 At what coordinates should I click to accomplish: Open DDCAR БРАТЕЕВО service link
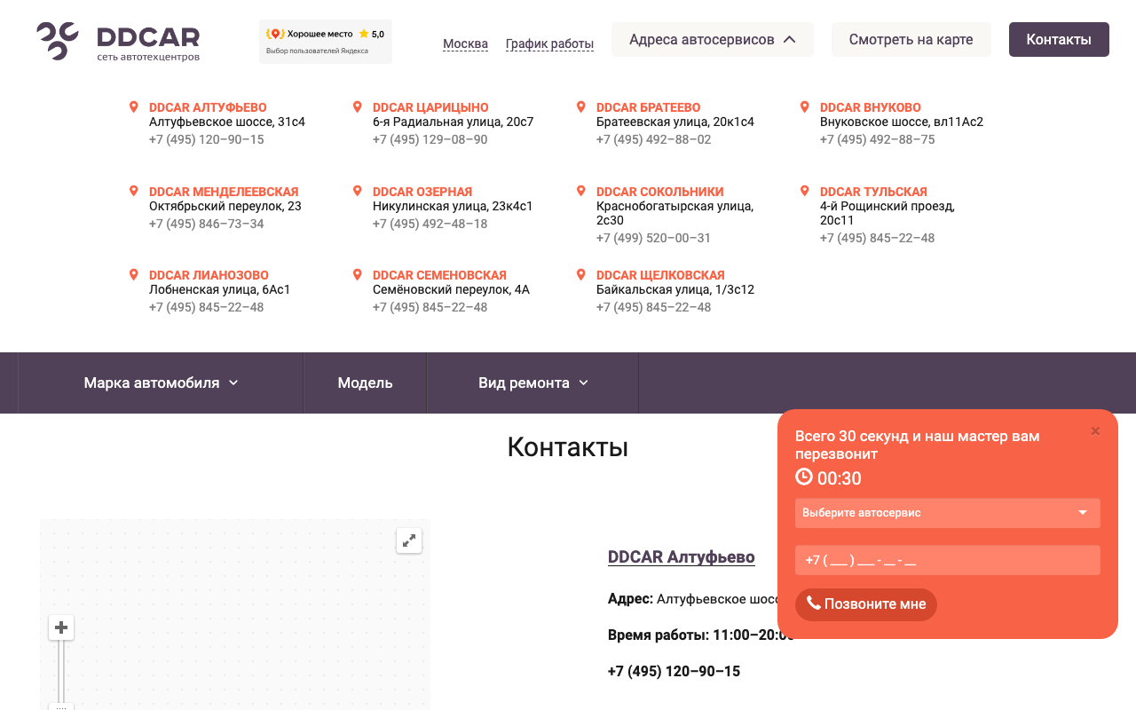coord(649,107)
